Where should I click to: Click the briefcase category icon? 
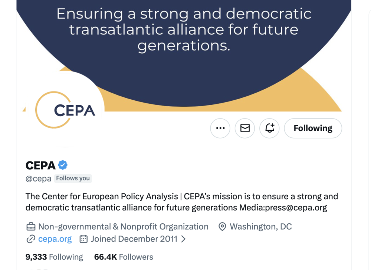point(31,226)
